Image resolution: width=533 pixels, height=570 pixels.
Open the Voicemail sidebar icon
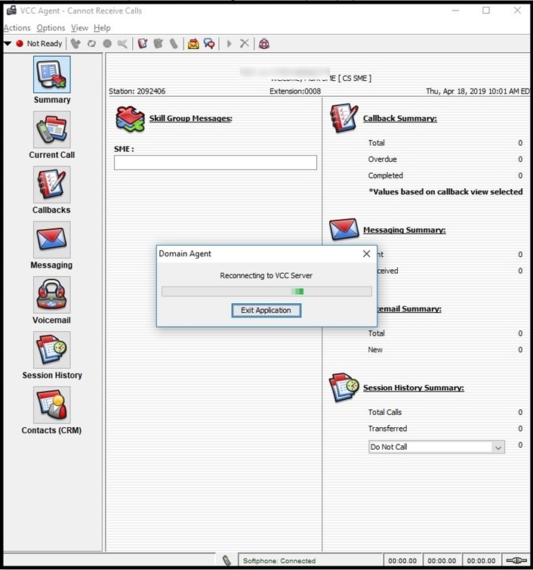pyautogui.click(x=52, y=295)
